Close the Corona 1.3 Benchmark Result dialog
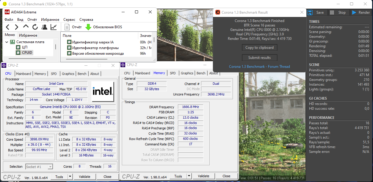Viewport: 373px width, 182px height. click(302, 12)
